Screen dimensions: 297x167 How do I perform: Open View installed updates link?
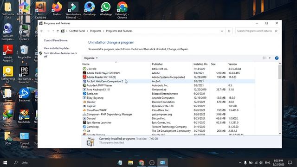click(57, 48)
